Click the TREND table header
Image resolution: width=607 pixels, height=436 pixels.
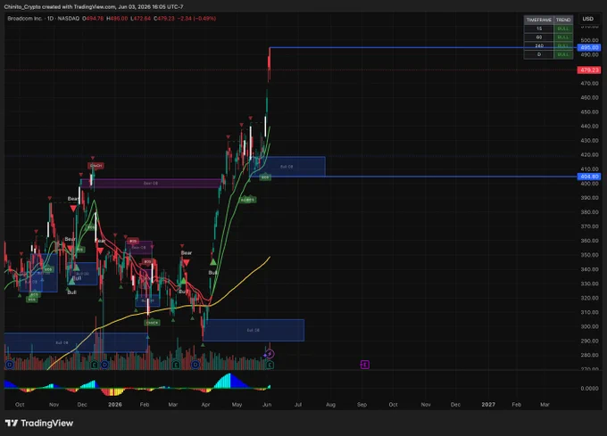coord(563,20)
